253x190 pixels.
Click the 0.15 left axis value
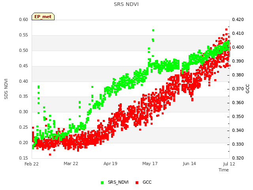click(x=24, y=158)
